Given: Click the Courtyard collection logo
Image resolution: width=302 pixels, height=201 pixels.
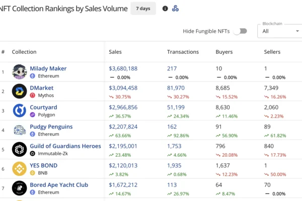Looking at the screenshot, I should pos(20,111).
